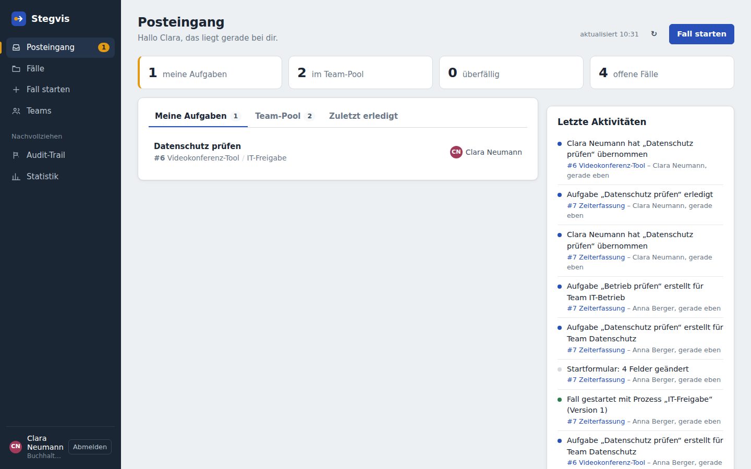Screen dimensions: 751x469
Task: Click the Letzte Aktivitäten heading
Action: pyautogui.click(x=602, y=122)
